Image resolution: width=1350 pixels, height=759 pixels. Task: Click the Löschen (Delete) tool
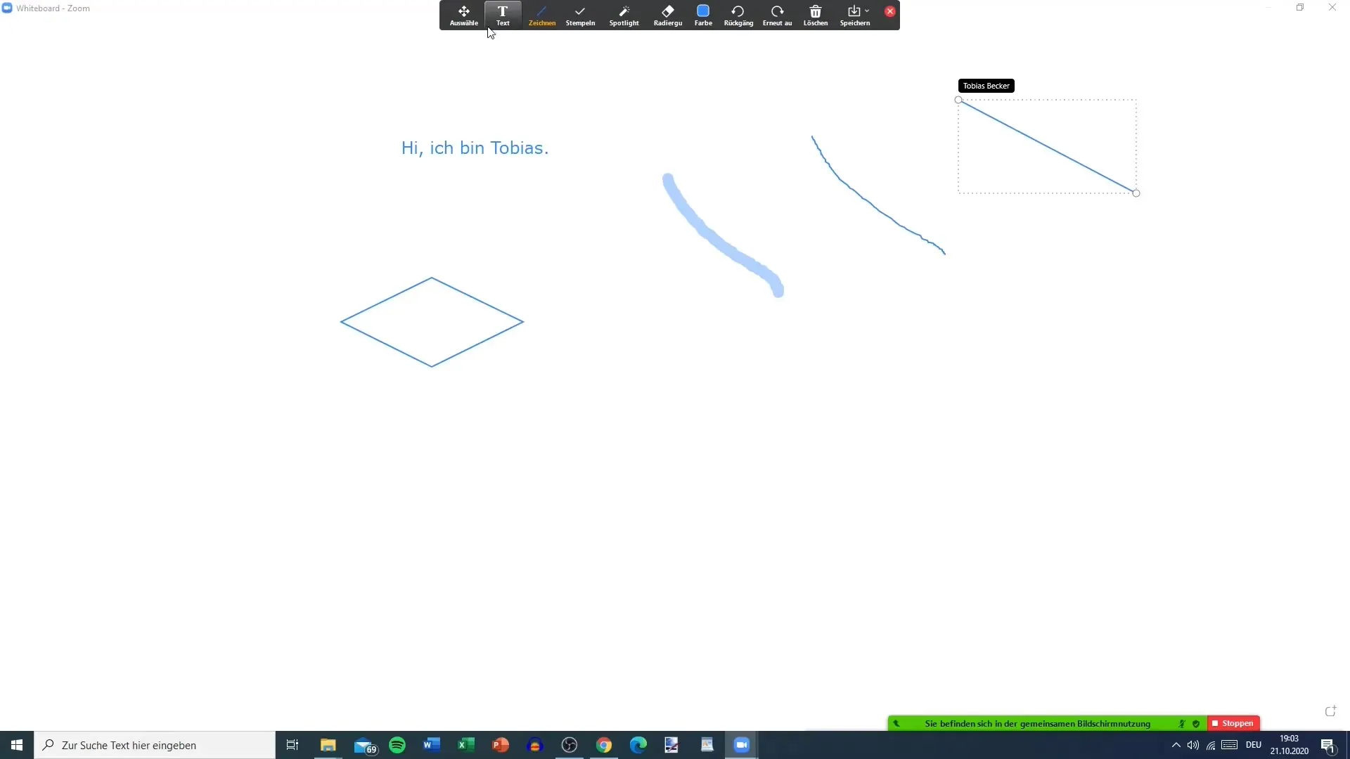(x=815, y=14)
